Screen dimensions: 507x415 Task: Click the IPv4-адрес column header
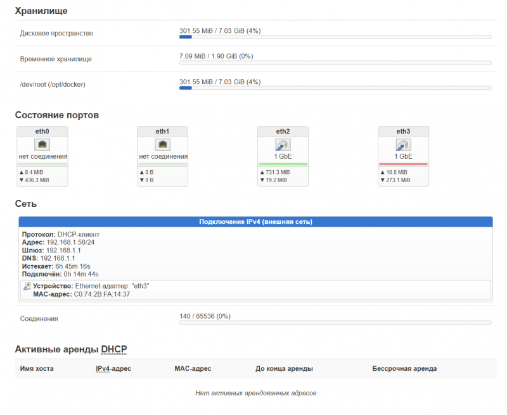(113, 369)
